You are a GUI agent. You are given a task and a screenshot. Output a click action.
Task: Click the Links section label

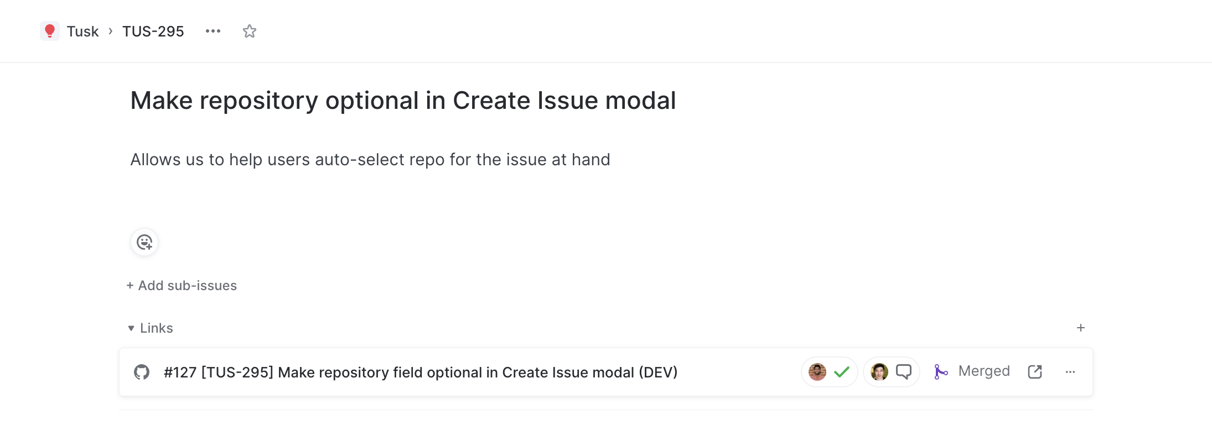click(x=157, y=328)
